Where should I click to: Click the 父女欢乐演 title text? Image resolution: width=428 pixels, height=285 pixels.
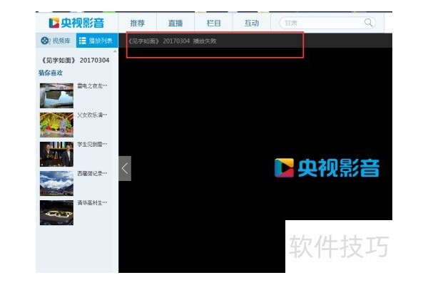point(92,115)
